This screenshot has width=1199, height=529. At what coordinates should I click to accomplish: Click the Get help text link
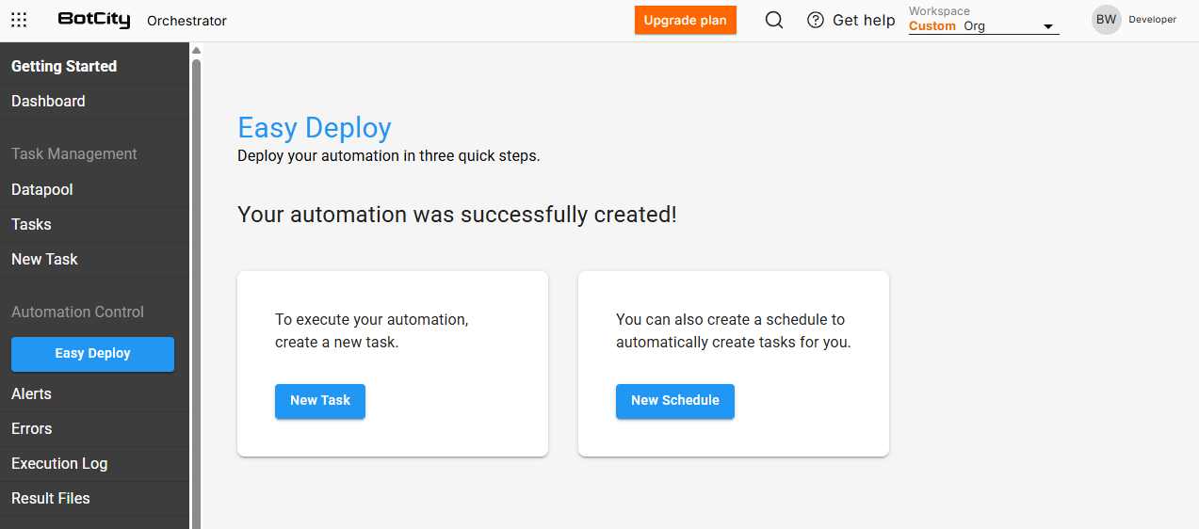point(864,20)
